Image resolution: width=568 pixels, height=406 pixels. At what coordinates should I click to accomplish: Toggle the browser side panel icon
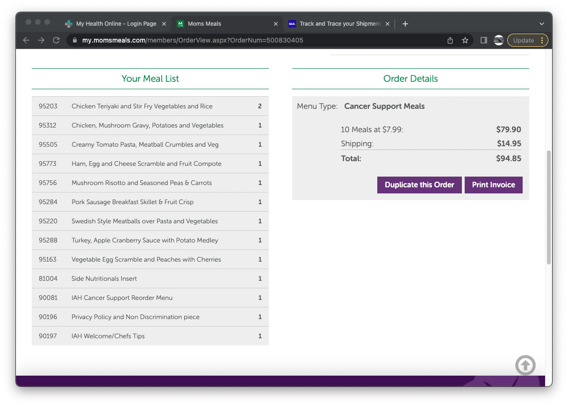point(484,40)
